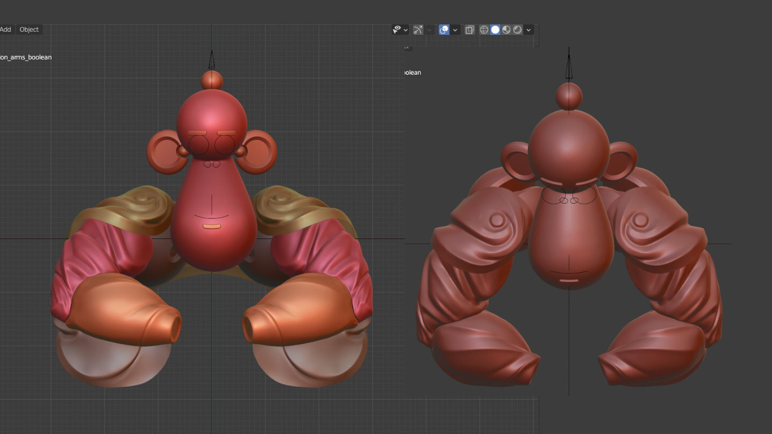Viewport: 772px width, 434px height.
Task: Click the small top ball on clay model
Action: point(569,96)
